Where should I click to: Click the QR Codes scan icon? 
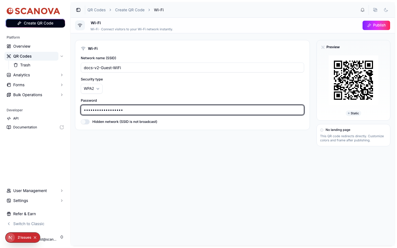click(9, 56)
